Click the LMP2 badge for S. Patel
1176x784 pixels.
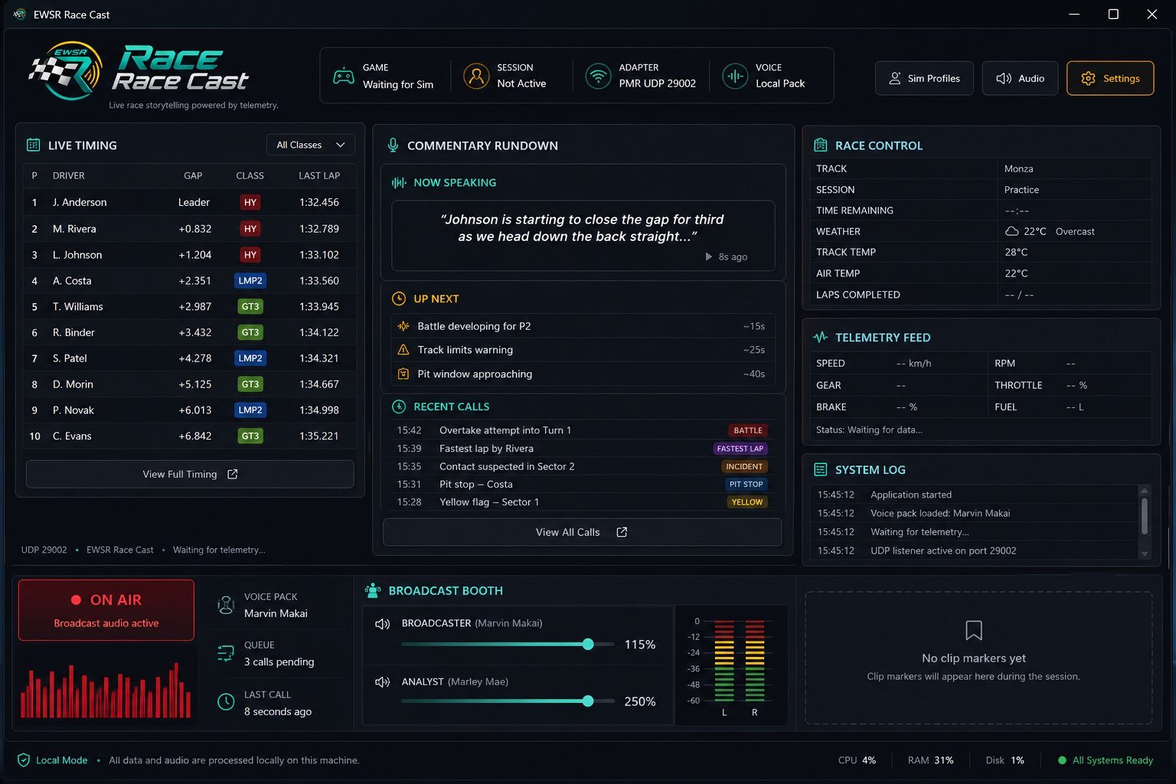[x=250, y=358]
